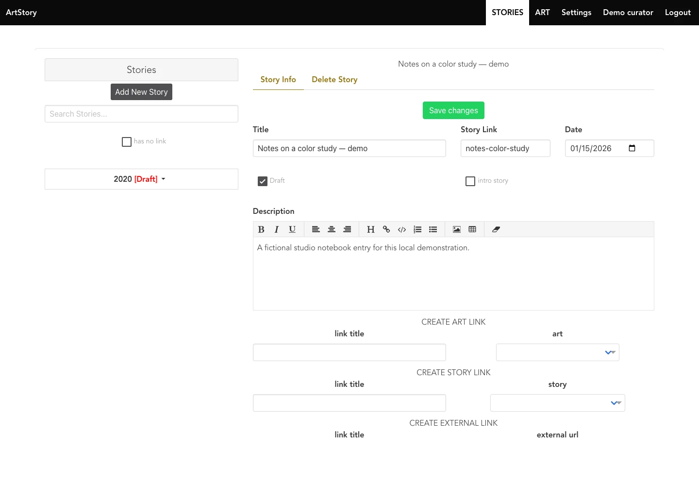Clear formatting with eraser icon
Image resolution: width=699 pixels, height=486 pixels.
[496, 229]
